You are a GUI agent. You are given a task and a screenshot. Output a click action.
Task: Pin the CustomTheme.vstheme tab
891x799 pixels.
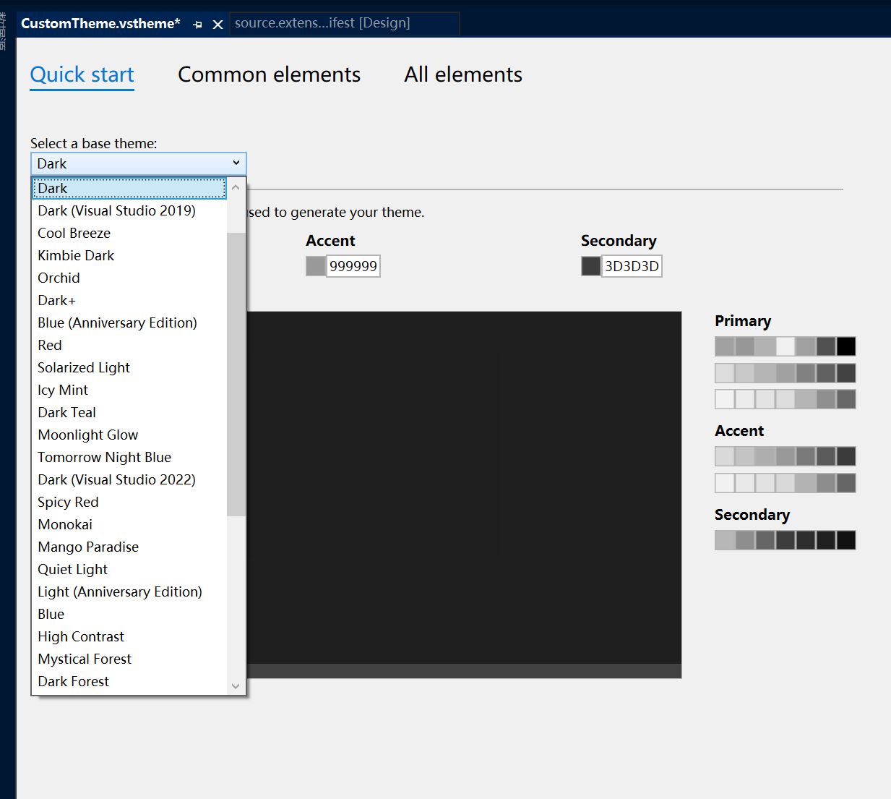pos(197,24)
